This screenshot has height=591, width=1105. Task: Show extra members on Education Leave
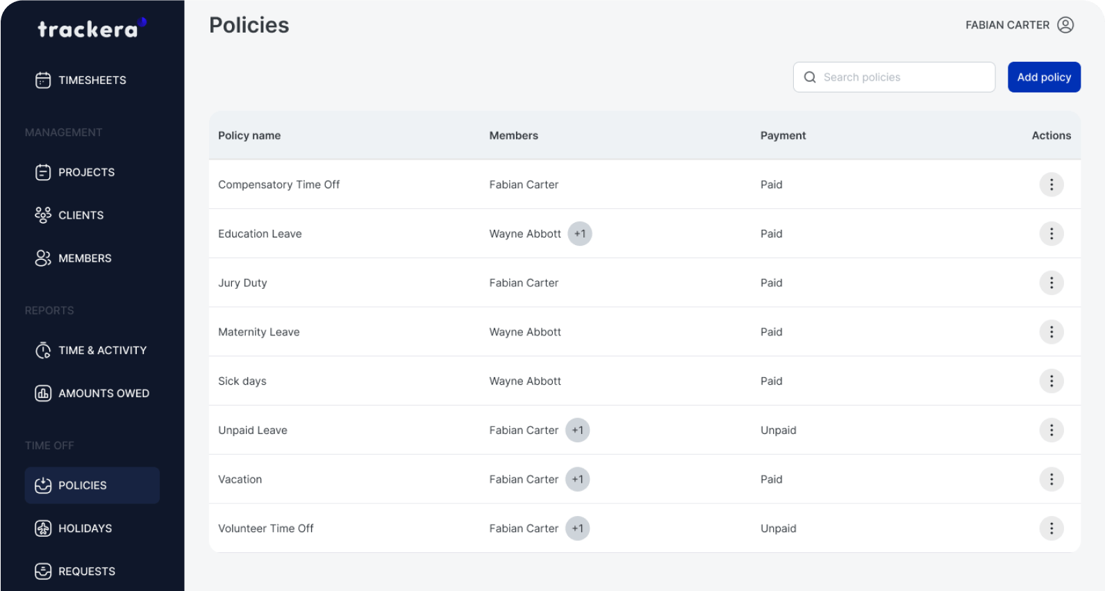click(579, 234)
